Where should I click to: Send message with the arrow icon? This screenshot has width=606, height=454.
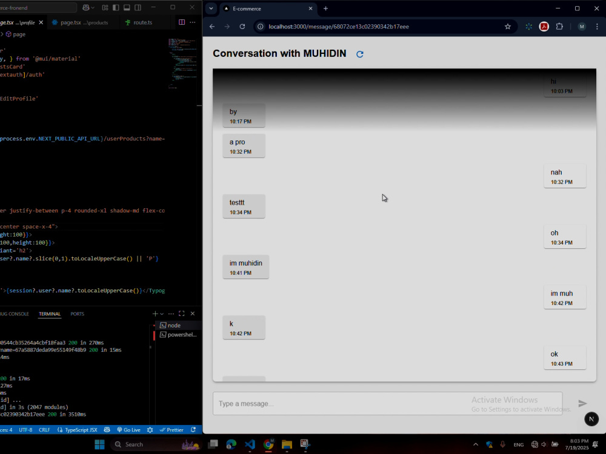coord(582,403)
